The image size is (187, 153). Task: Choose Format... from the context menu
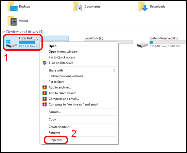[55, 112]
